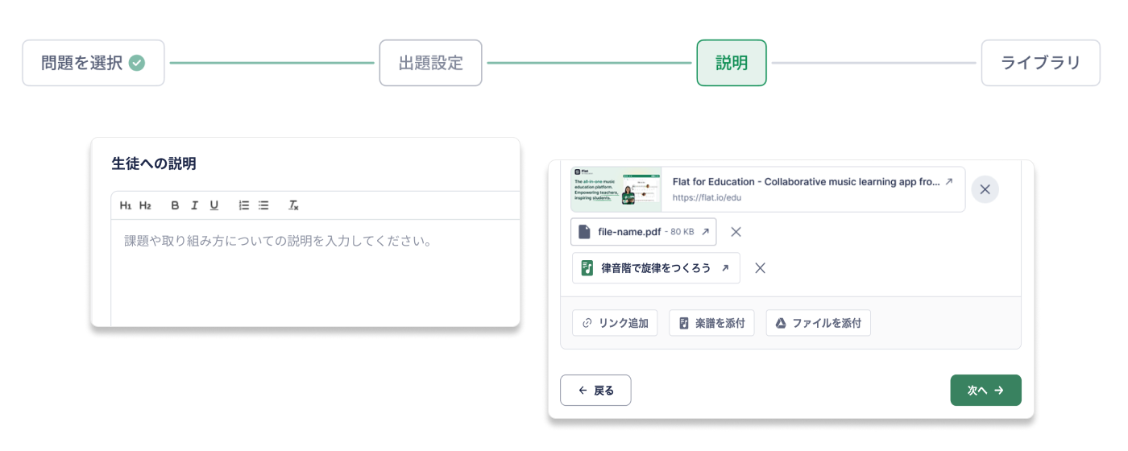Screen dimensions: 1128x451
Task: Proceed with the 次へ button
Action: click(x=985, y=391)
